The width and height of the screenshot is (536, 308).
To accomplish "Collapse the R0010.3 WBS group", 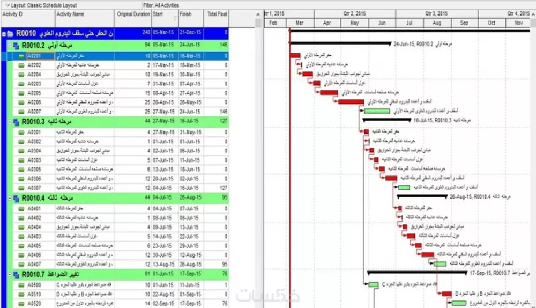I will coord(10,121).
